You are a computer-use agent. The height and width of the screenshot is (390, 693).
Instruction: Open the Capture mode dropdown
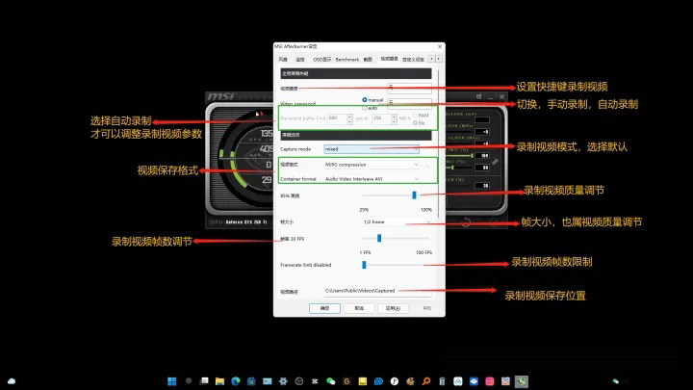(x=372, y=149)
